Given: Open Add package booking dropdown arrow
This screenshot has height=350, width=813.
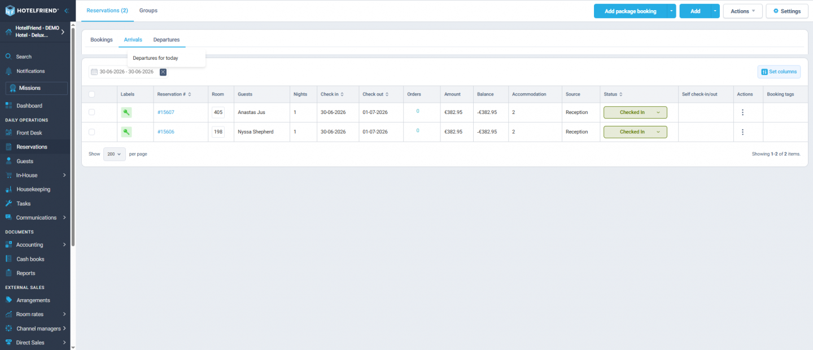Looking at the screenshot, I should click(671, 11).
